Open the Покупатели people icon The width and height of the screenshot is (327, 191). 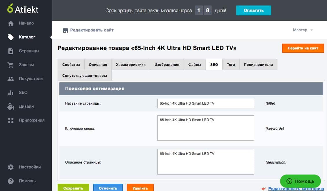click(x=11, y=79)
